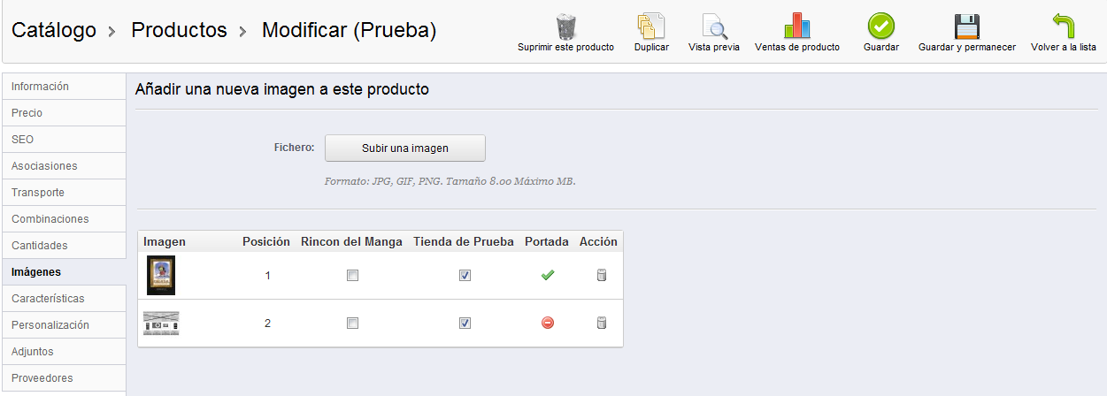Click the trash icon to delete this product

565,27
